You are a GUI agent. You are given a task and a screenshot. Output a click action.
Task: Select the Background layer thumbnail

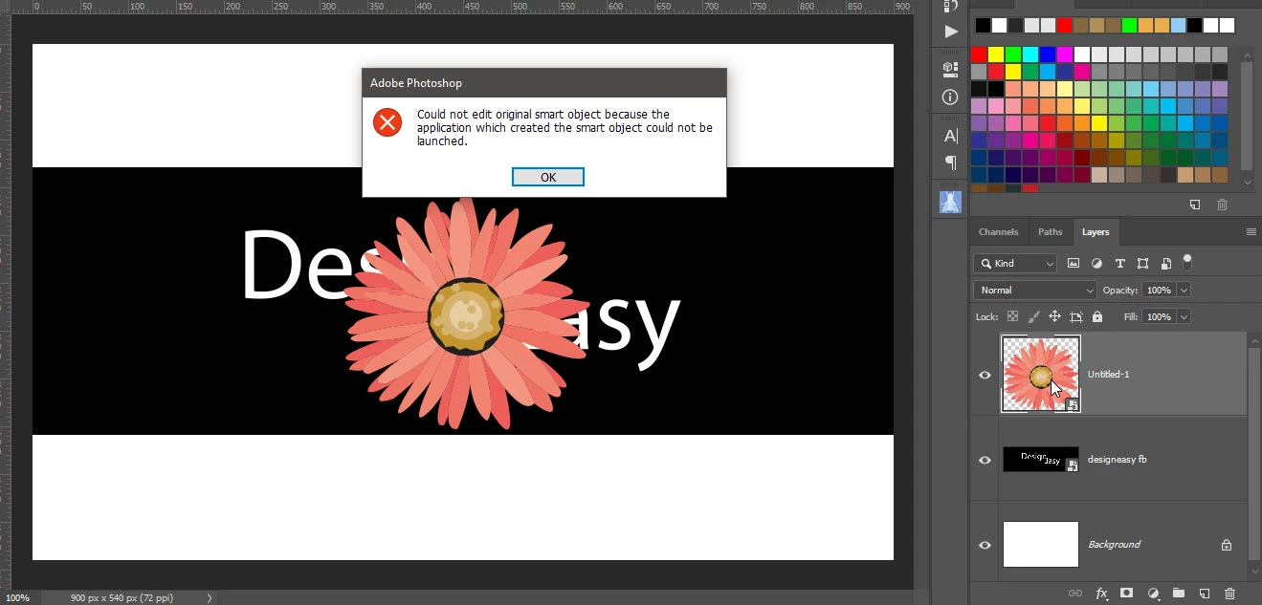[x=1041, y=544]
